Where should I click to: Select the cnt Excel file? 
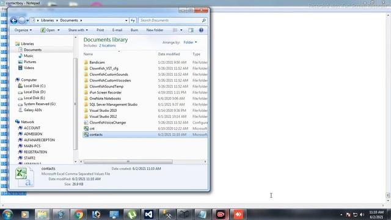(x=92, y=128)
